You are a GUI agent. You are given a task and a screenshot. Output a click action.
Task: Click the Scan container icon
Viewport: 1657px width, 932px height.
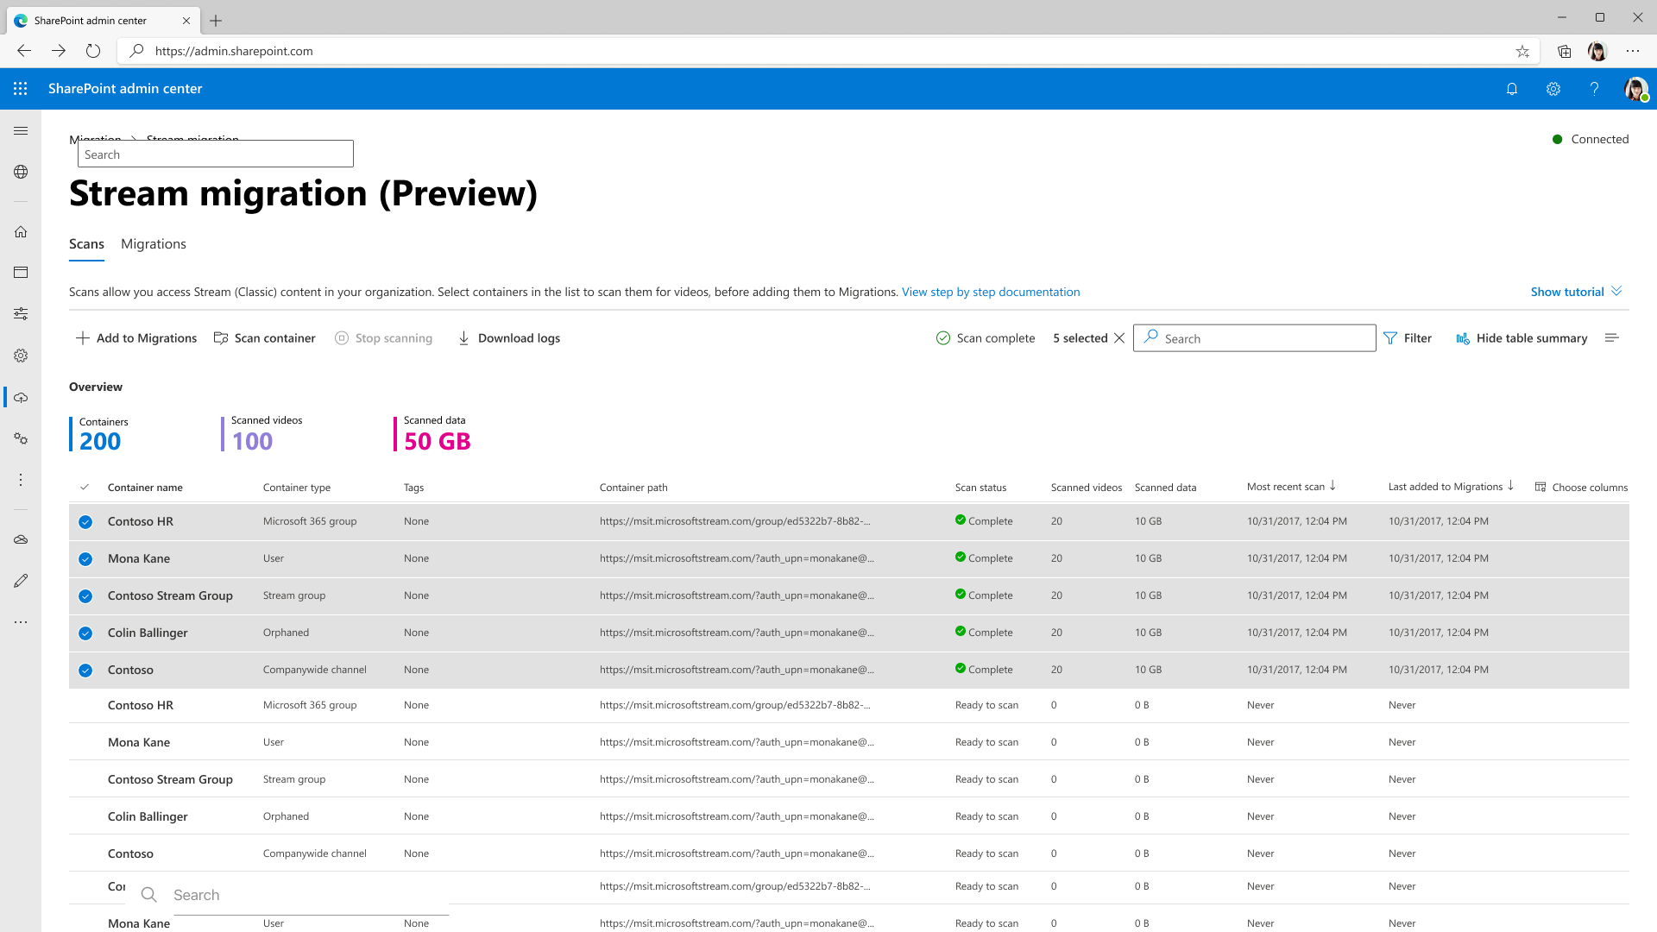(x=222, y=338)
